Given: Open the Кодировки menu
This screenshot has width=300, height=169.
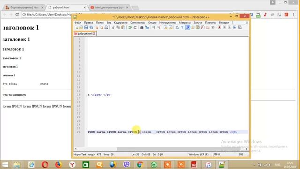Looking at the screenshot, I should pos(121,23).
